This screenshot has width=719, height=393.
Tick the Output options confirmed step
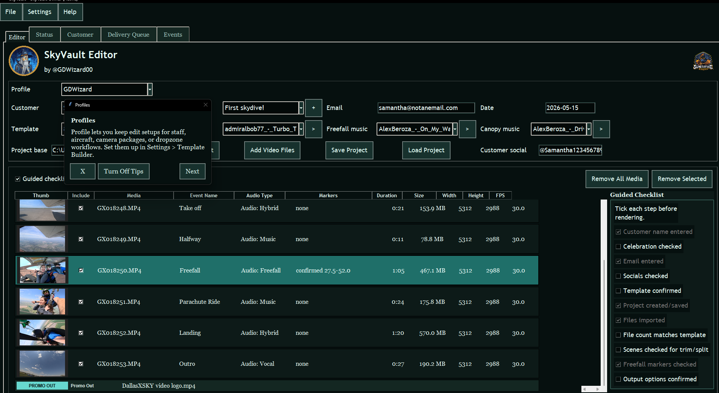tap(618, 379)
